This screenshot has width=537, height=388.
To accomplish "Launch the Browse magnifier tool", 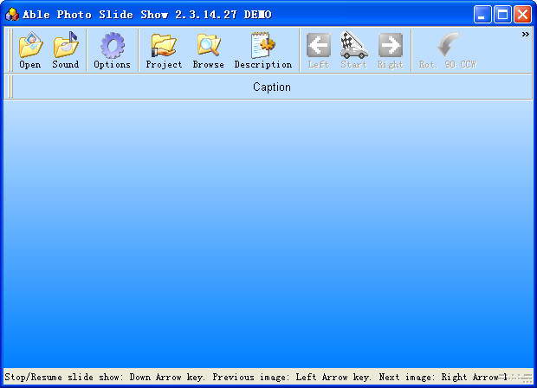I will (208, 50).
